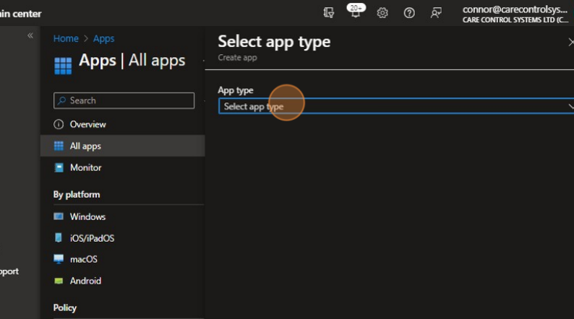Select All apps in the sidebar
Image resolution: width=574 pixels, height=319 pixels.
[x=85, y=146]
